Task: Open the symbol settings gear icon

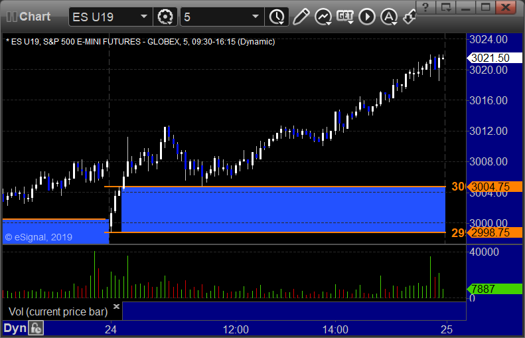Action: point(165,17)
